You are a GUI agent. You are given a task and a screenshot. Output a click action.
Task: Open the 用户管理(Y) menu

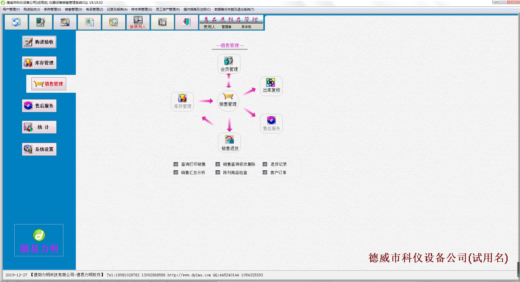11,9
